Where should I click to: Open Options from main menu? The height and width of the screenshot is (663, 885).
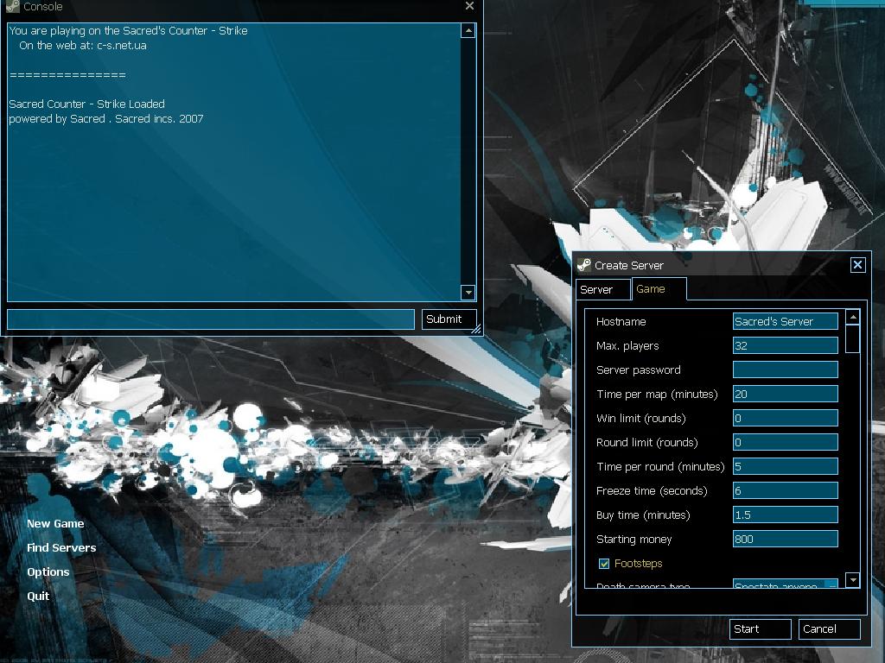(x=48, y=571)
